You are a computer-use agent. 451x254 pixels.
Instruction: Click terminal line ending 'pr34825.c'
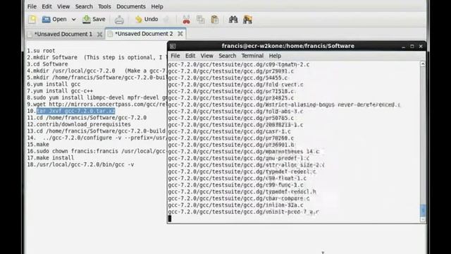(231, 98)
